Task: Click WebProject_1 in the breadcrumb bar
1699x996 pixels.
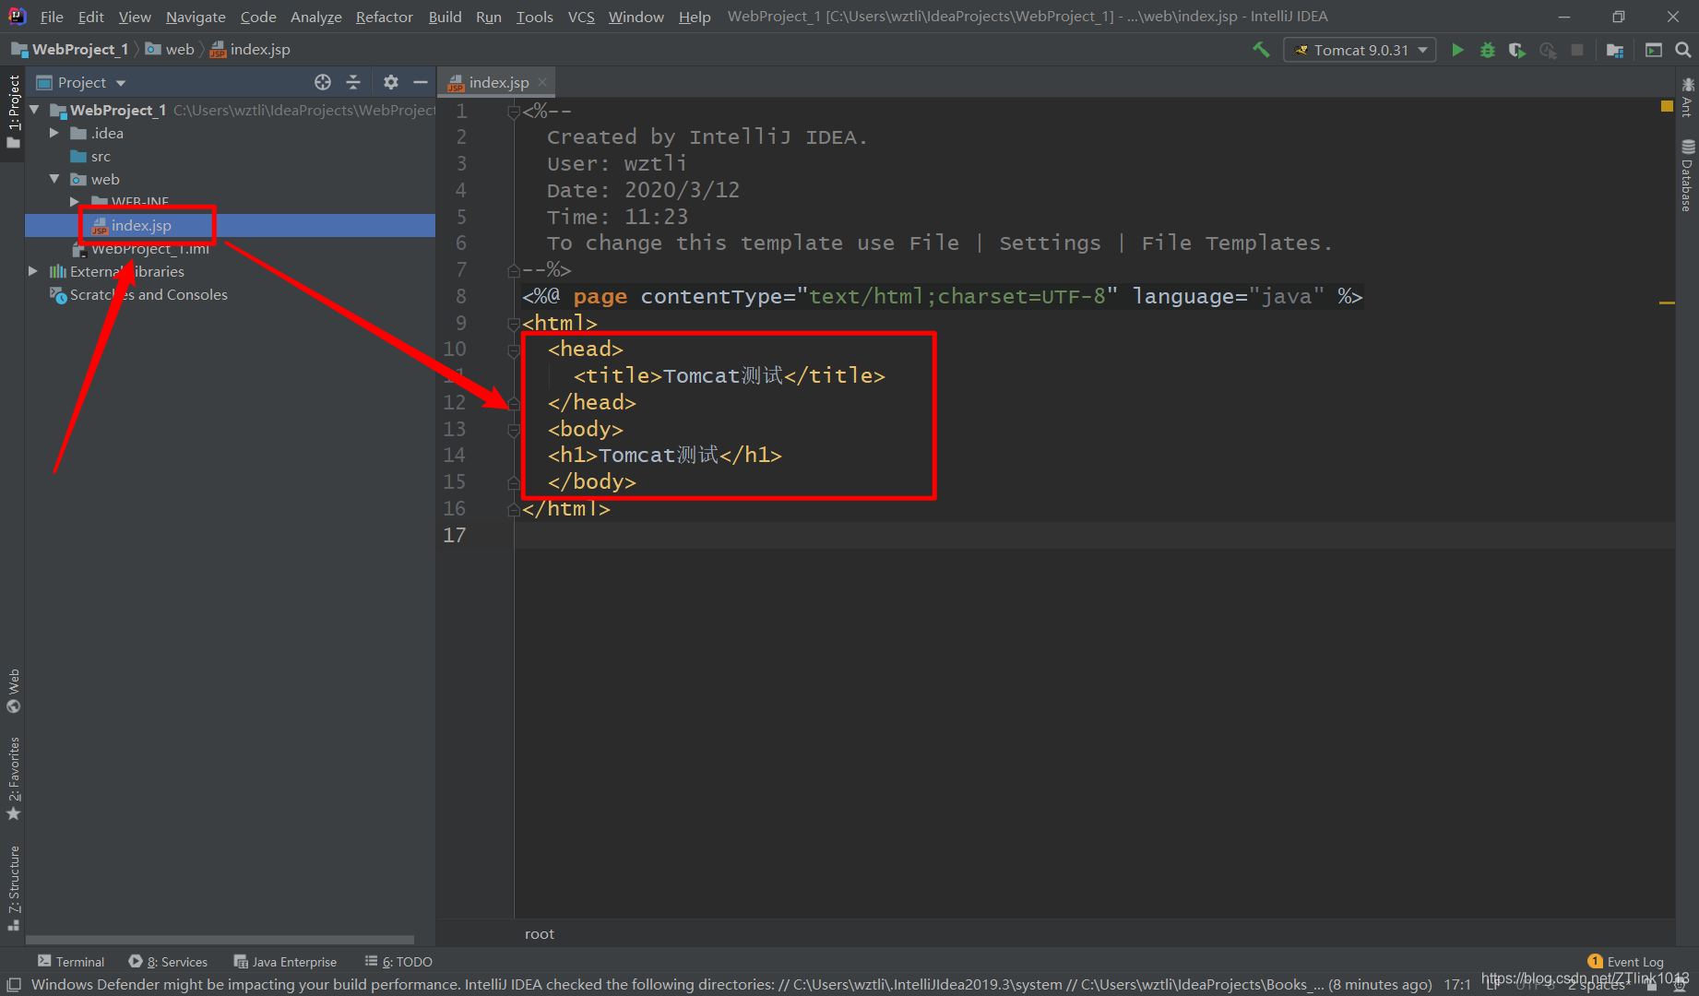Action: click(70, 50)
